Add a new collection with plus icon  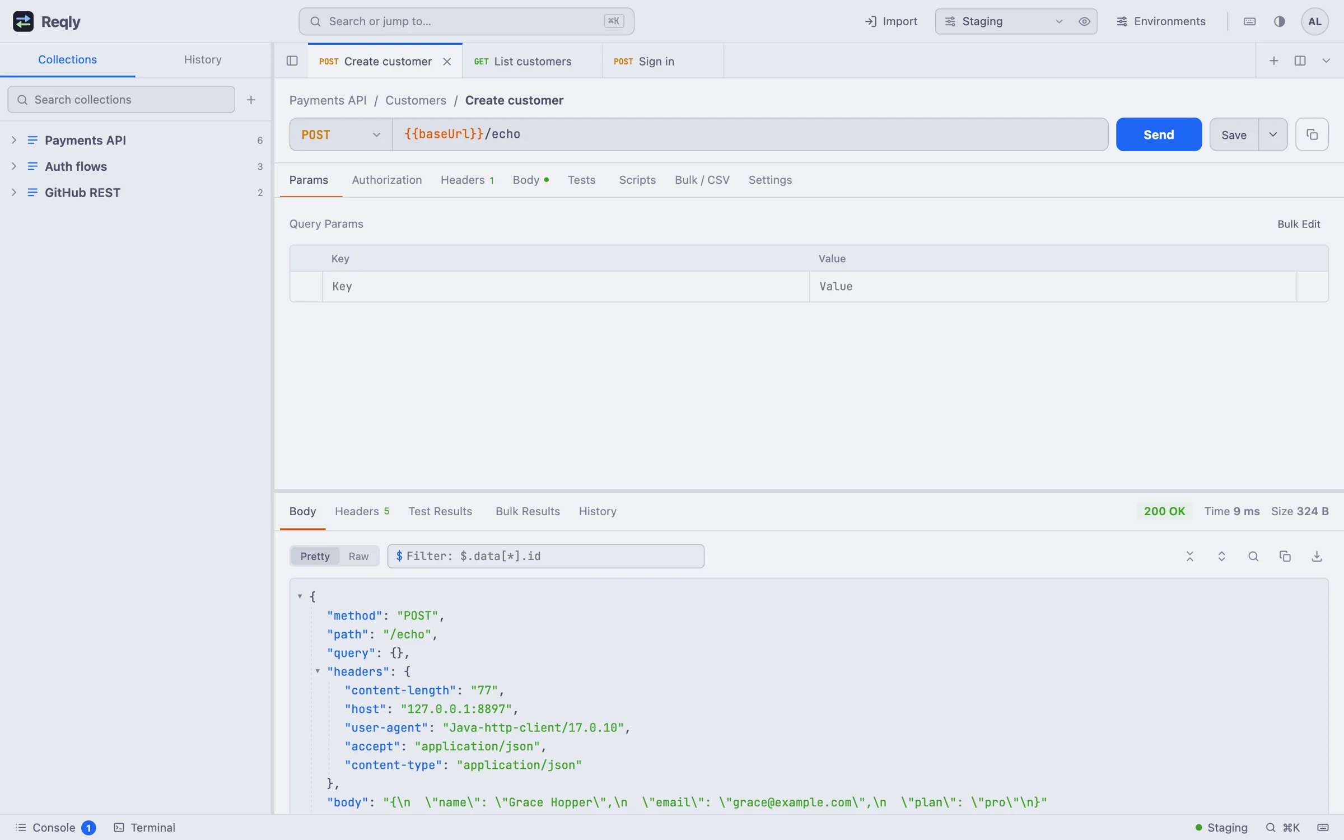point(251,100)
